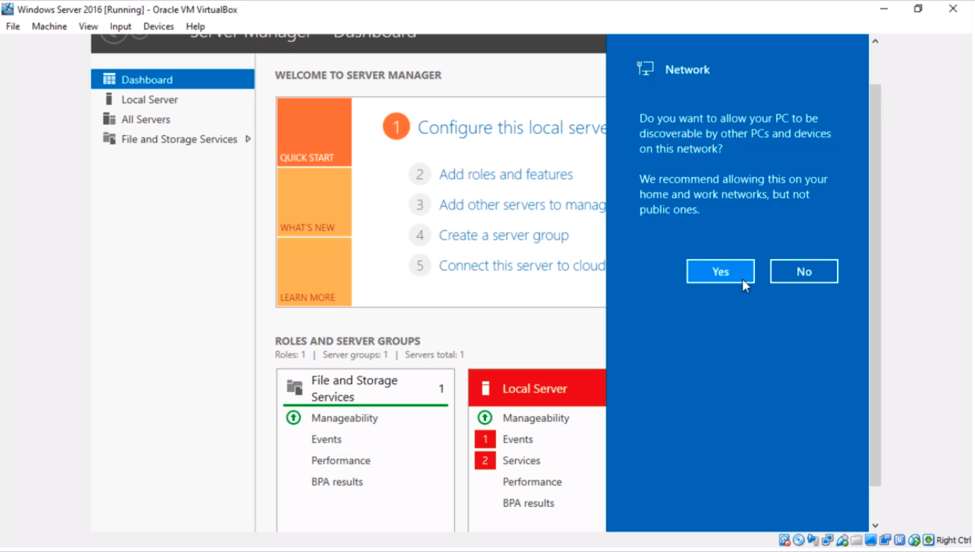Select Local Server in the sidebar

coord(173,99)
